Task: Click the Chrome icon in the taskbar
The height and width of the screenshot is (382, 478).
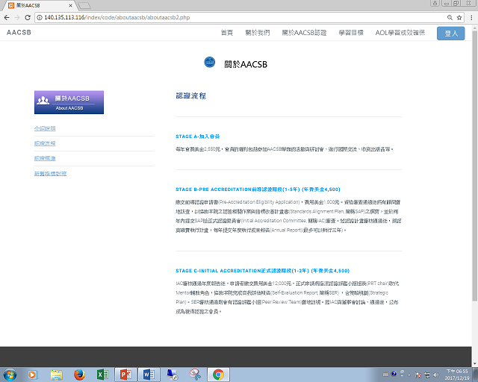Action: pos(218,375)
